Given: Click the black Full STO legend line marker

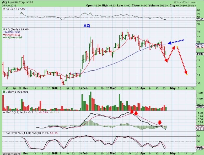Looking at the screenshot, I should [4, 133].
